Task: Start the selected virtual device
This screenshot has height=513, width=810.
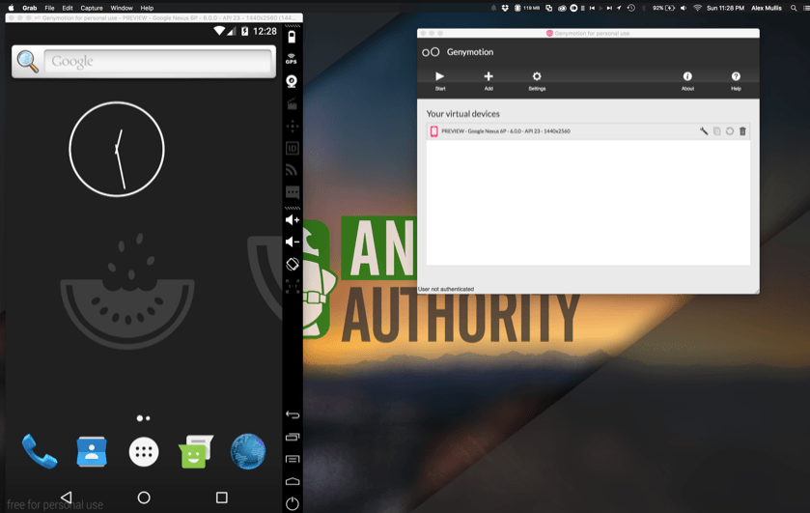Action: (439, 80)
